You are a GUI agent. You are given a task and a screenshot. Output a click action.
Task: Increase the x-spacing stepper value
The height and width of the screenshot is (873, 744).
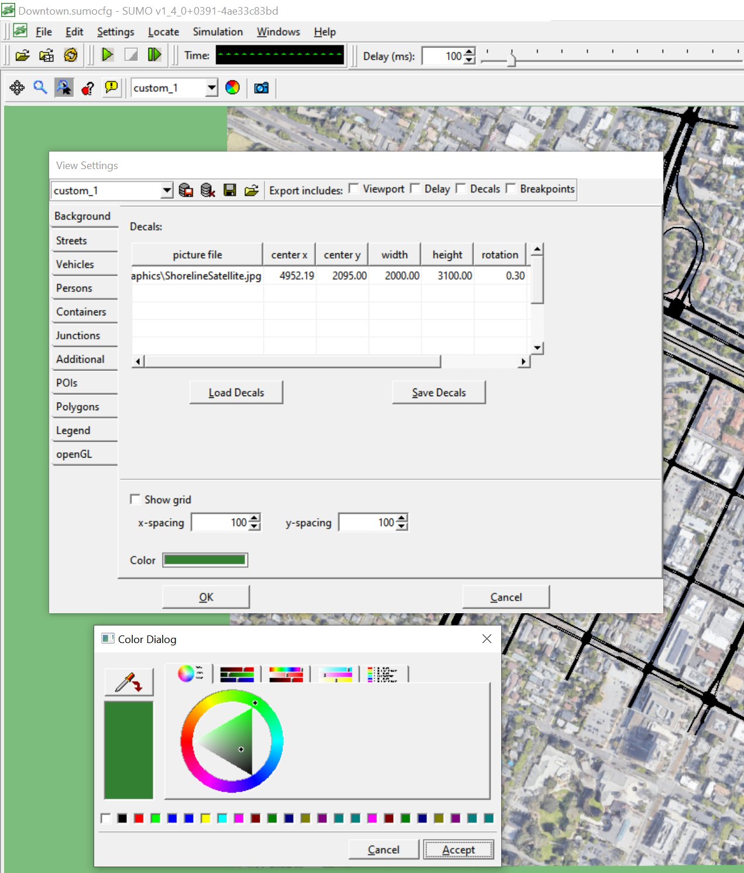254,518
